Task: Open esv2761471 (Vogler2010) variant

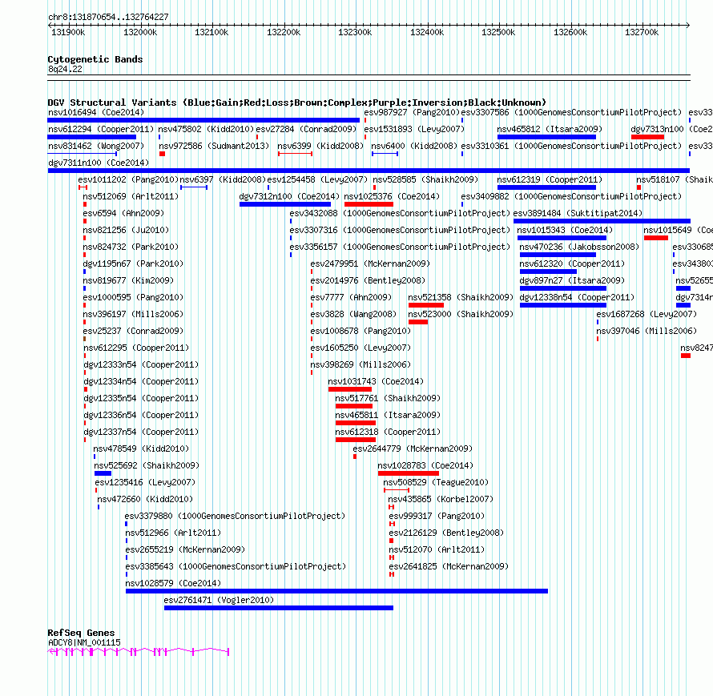Action: [219, 600]
